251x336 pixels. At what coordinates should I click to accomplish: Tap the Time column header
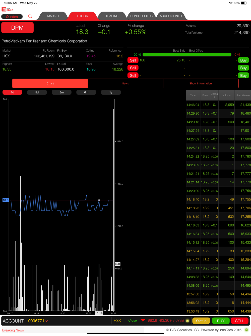pos(193,95)
